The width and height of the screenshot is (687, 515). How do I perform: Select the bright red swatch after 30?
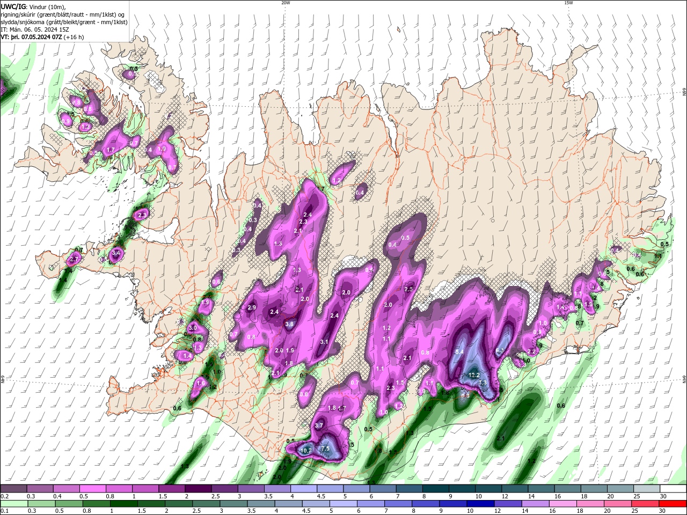(672, 504)
